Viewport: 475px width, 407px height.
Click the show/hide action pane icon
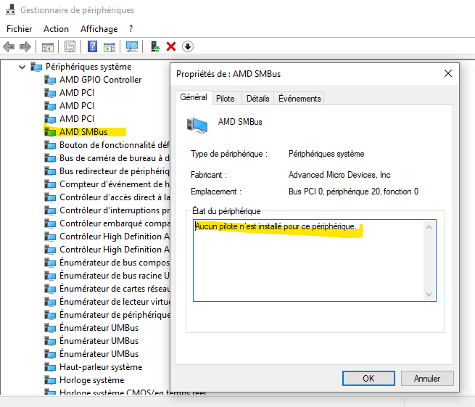110,47
